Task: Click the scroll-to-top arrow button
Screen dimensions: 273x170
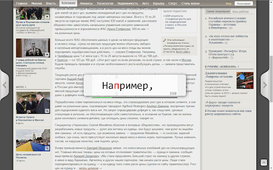Action: 264,162
